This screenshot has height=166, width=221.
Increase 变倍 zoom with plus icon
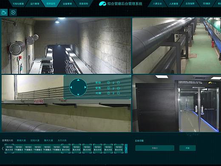108,83
